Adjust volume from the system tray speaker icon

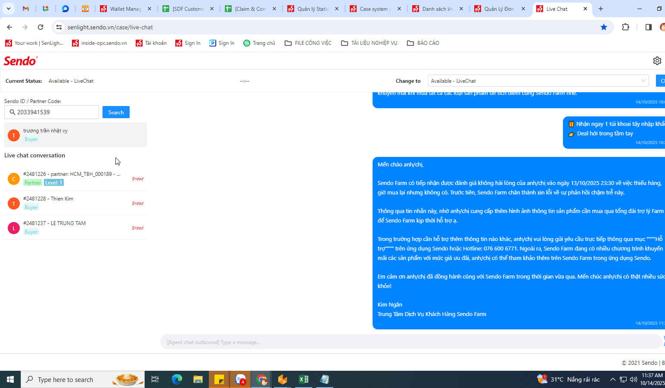pos(633,379)
